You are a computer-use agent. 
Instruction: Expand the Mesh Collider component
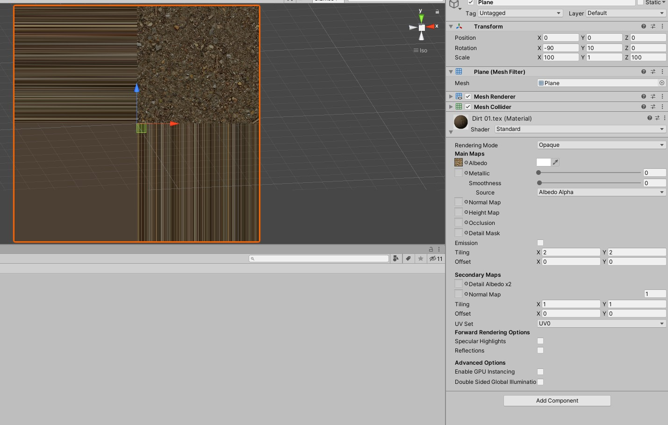click(451, 107)
